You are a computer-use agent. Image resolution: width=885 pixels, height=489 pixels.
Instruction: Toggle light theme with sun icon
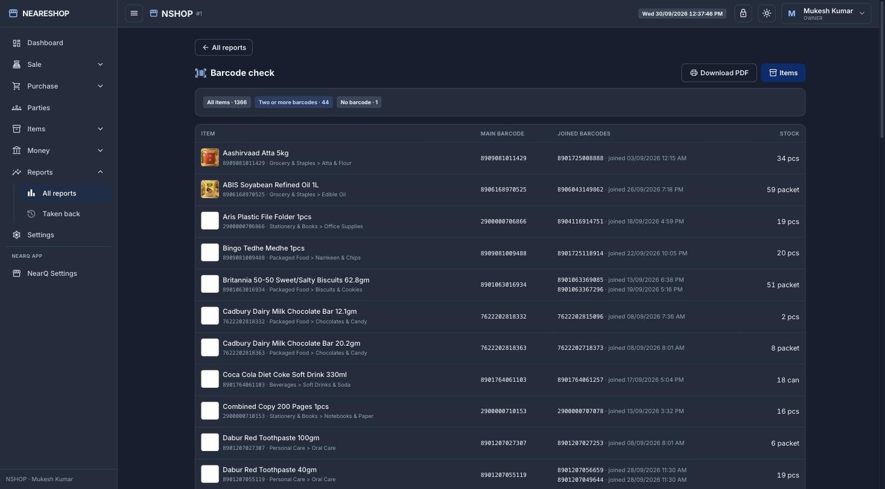tap(767, 13)
